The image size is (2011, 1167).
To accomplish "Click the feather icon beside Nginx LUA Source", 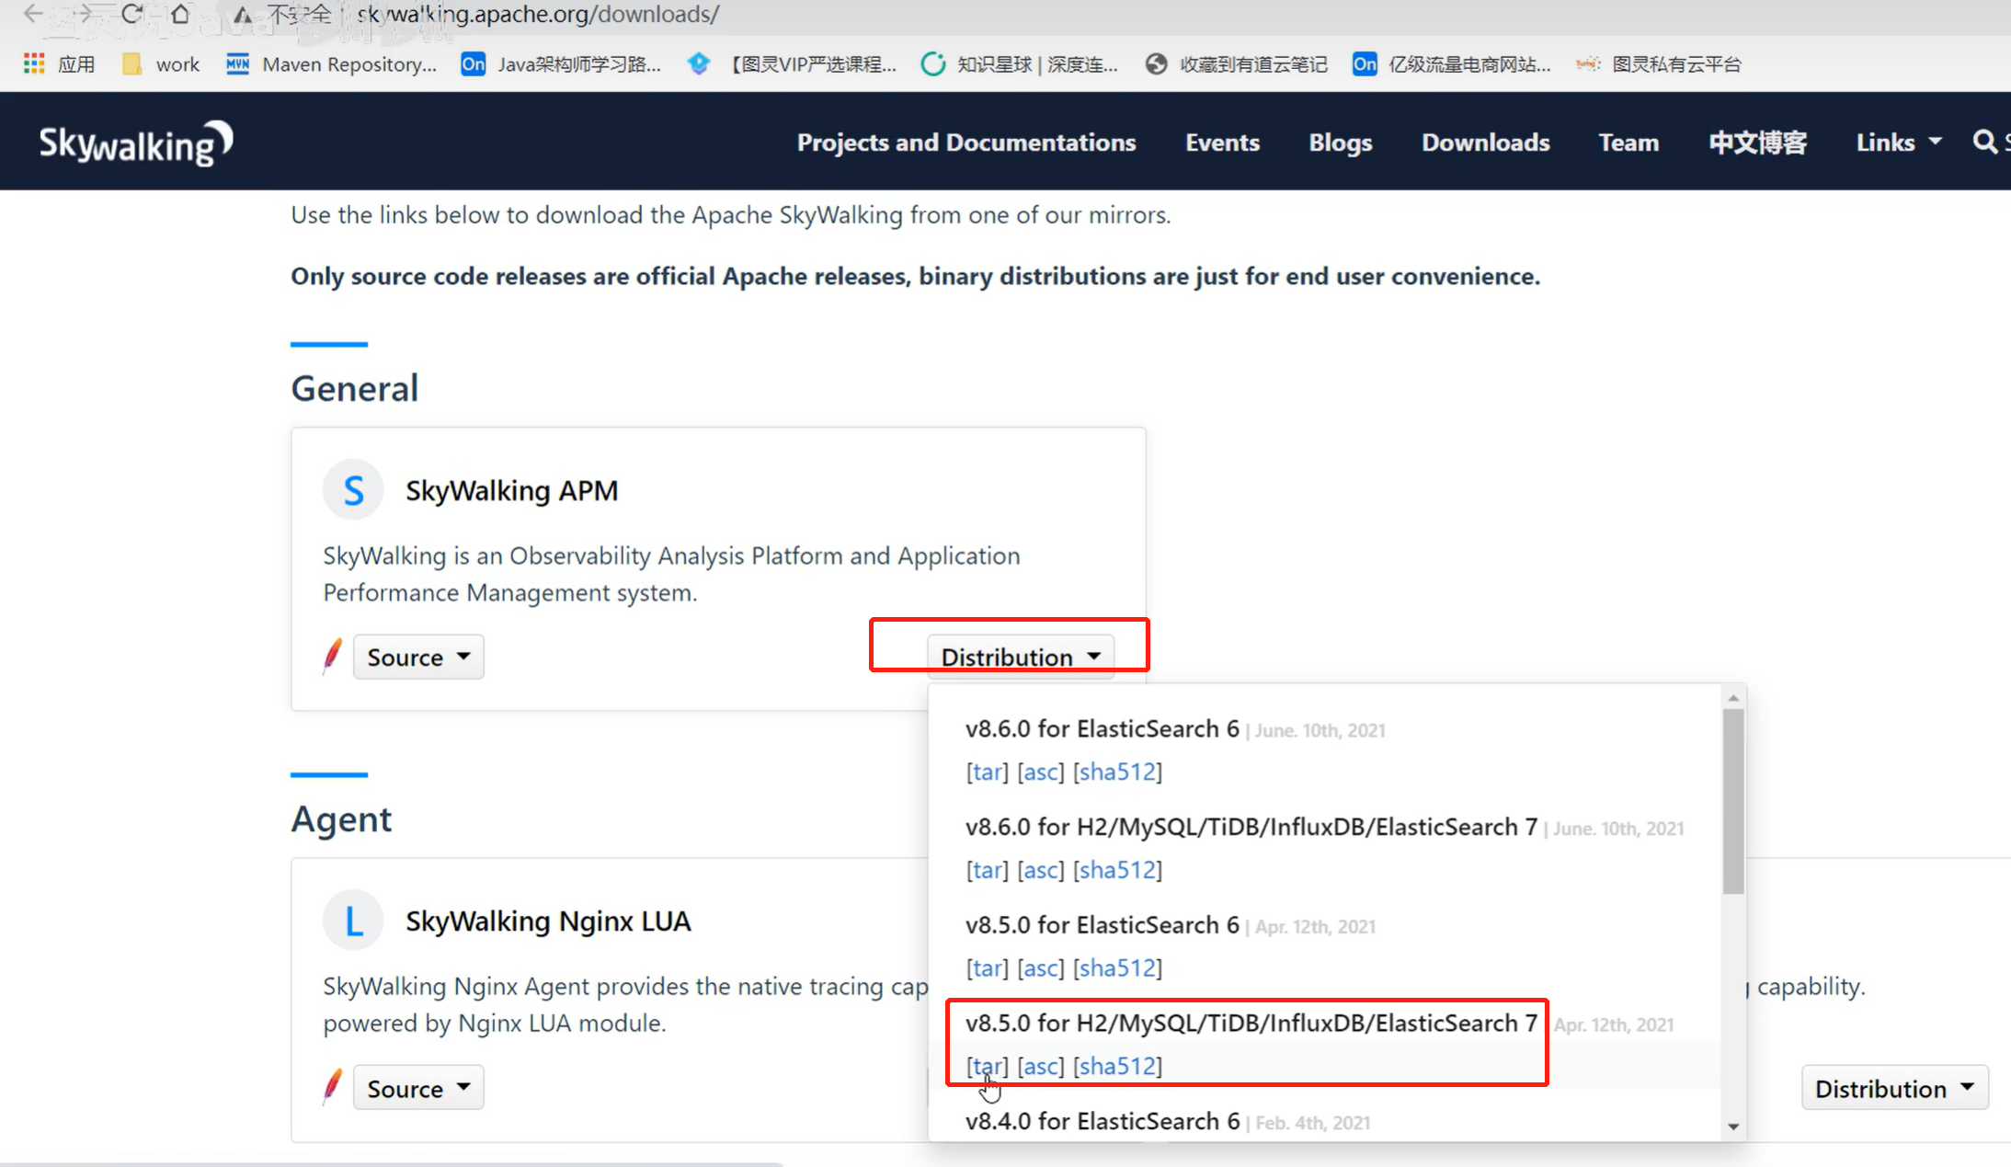I will coord(332,1088).
